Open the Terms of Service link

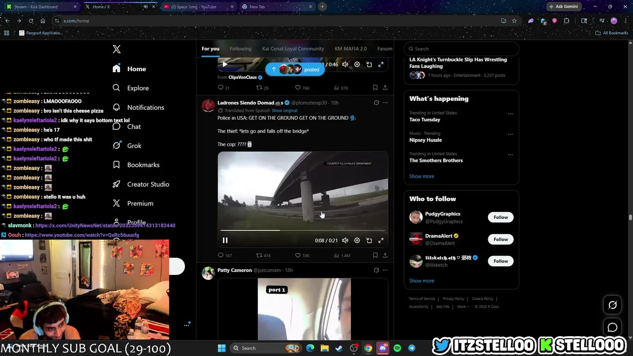[422, 299]
